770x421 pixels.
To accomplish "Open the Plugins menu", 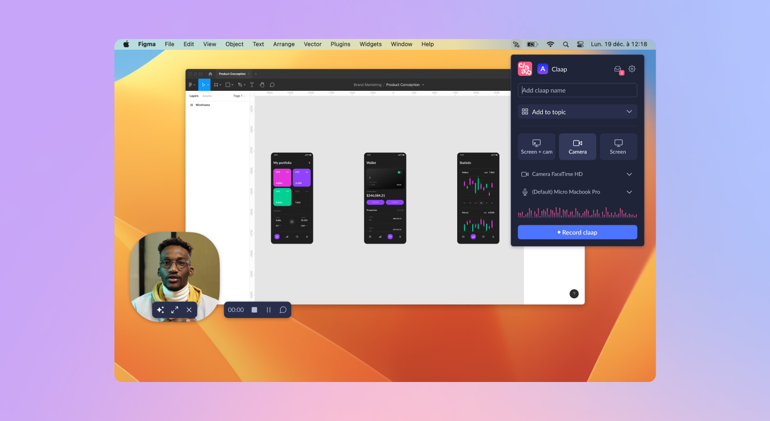I will point(341,44).
